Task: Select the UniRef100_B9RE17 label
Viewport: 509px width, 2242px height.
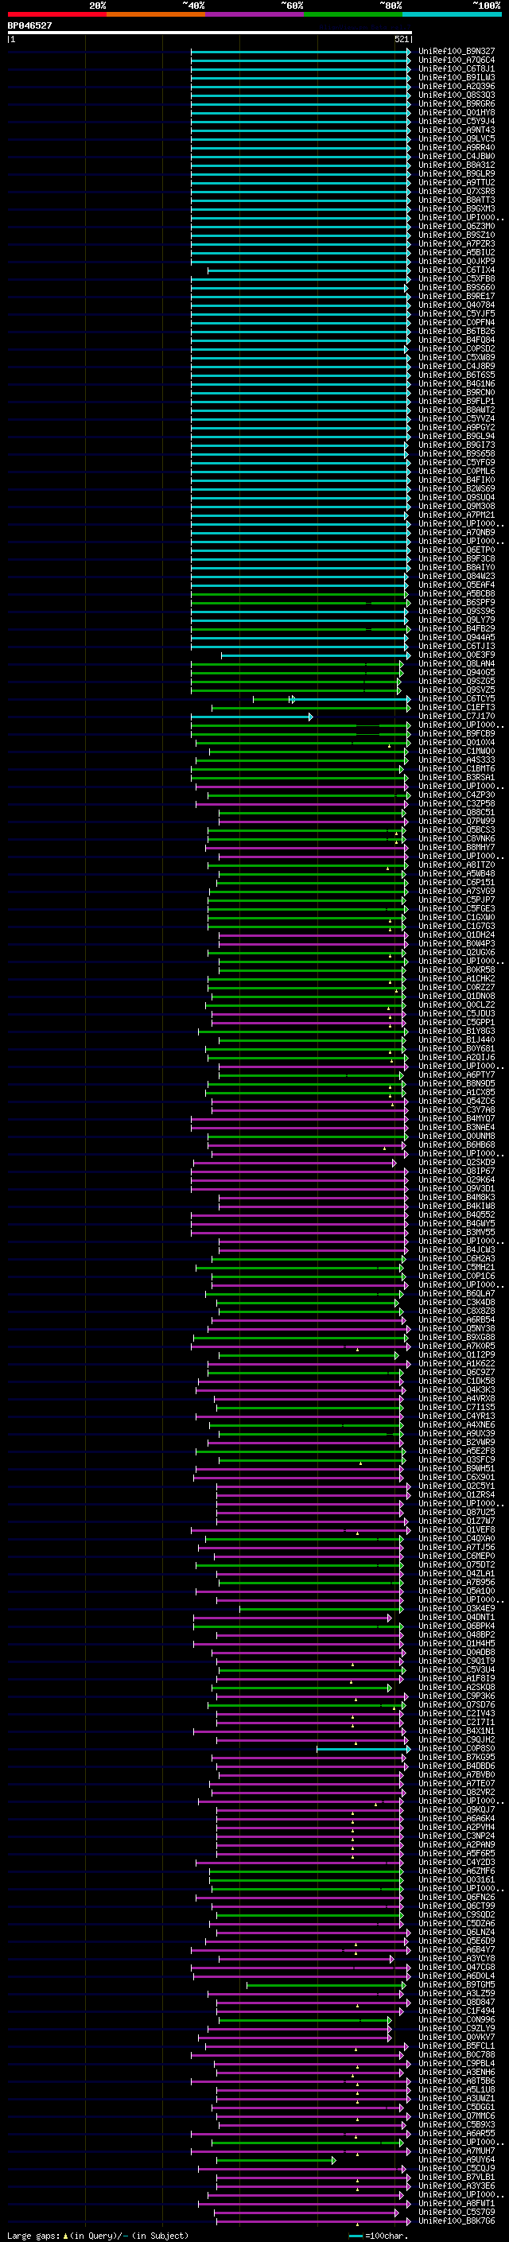Action: [x=457, y=296]
